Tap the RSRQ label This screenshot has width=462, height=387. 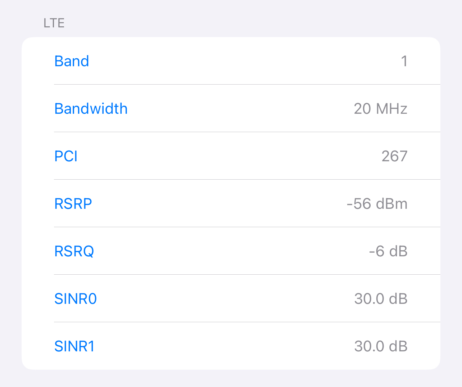point(74,251)
